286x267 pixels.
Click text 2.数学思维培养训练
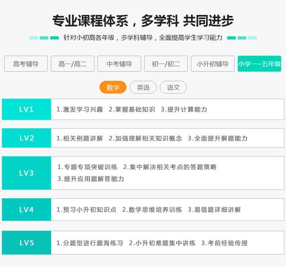(x=152, y=210)
